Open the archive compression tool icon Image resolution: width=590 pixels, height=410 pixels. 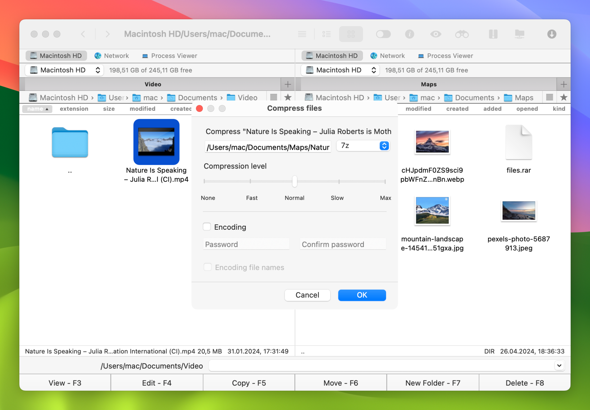click(x=493, y=34)
